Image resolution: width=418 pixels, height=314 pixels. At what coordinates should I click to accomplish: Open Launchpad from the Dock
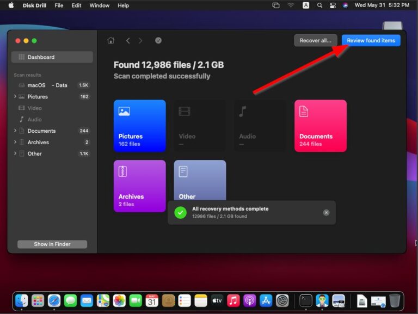click(x=38, y=301)
